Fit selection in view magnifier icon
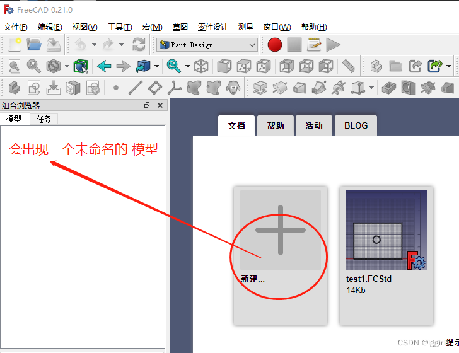The height and width of the screenshot is (353, 459). (x=33, y=66)
